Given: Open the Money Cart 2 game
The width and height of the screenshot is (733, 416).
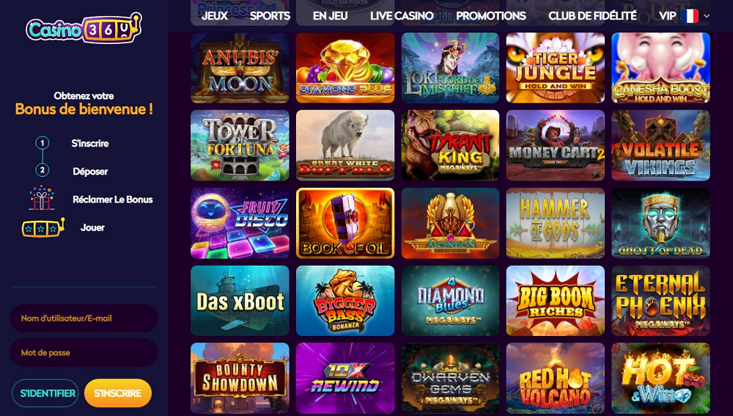Looking at the screenshot, I should pyautogui.click(x=556, y=145).
